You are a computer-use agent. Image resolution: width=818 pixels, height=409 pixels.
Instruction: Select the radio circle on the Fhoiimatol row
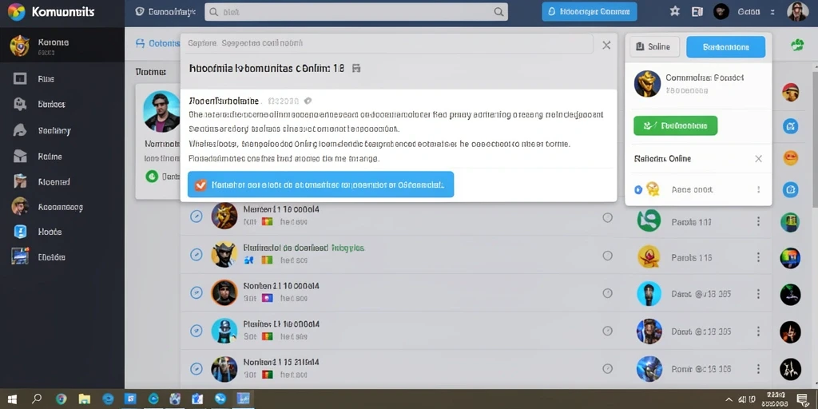607,256
